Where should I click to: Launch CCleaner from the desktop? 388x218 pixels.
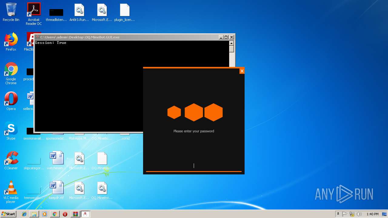click(x=11, y=160)
